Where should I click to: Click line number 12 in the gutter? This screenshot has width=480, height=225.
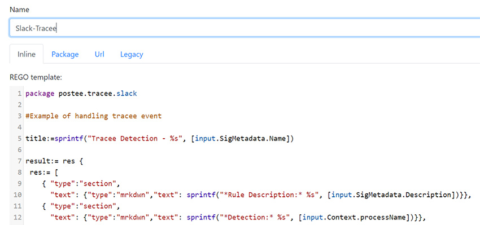(18, 217)
